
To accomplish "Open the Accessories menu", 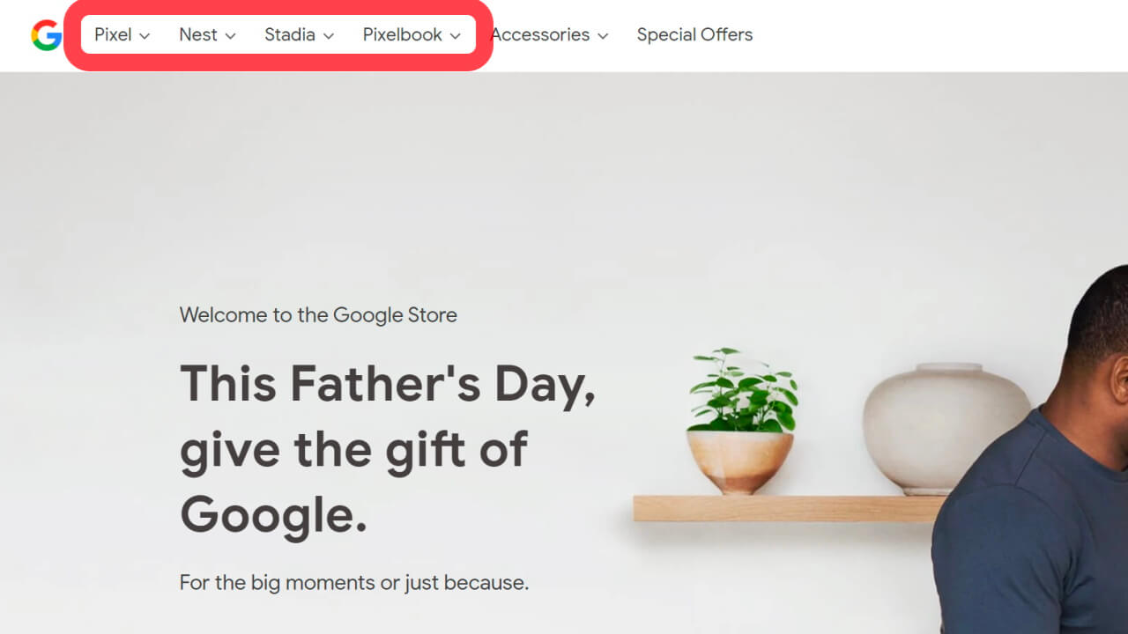I will click(x=540, y=35).
